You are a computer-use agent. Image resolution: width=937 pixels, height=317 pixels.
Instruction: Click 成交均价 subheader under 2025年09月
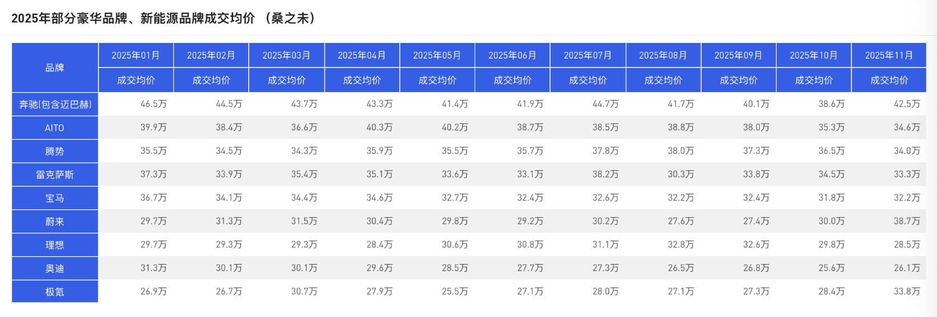coord(739,80)
